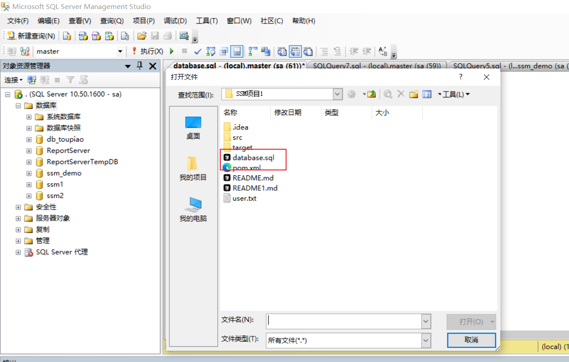Expand the db_toupiao database node

[29, 139]
